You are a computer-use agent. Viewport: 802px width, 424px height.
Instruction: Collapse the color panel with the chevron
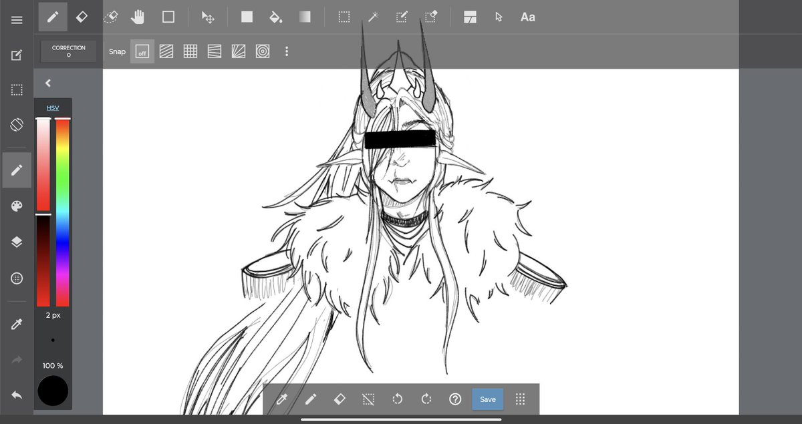47,82
